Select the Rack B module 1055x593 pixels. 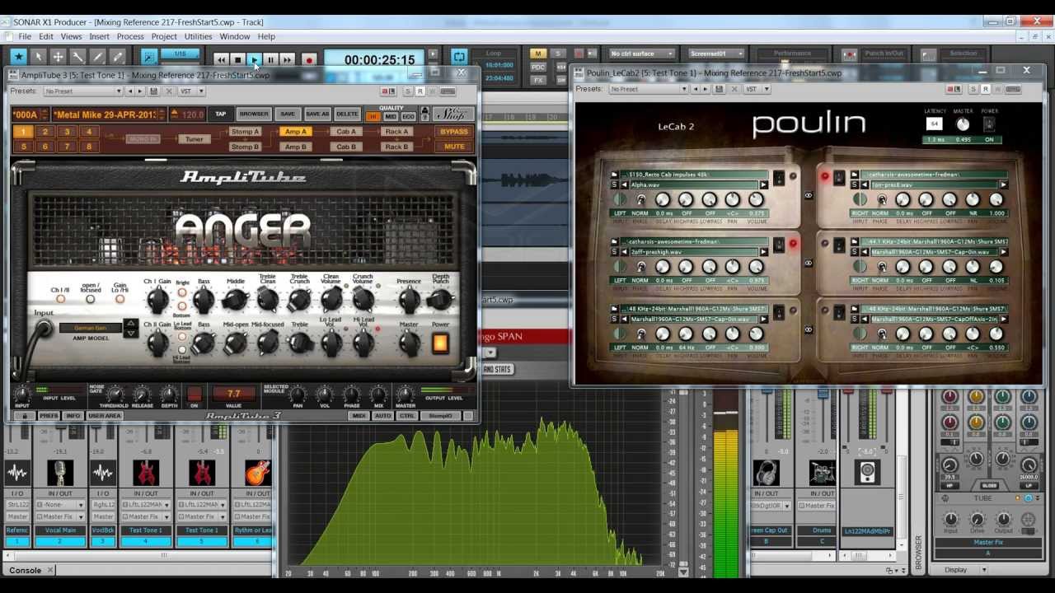tap(396, 147)
